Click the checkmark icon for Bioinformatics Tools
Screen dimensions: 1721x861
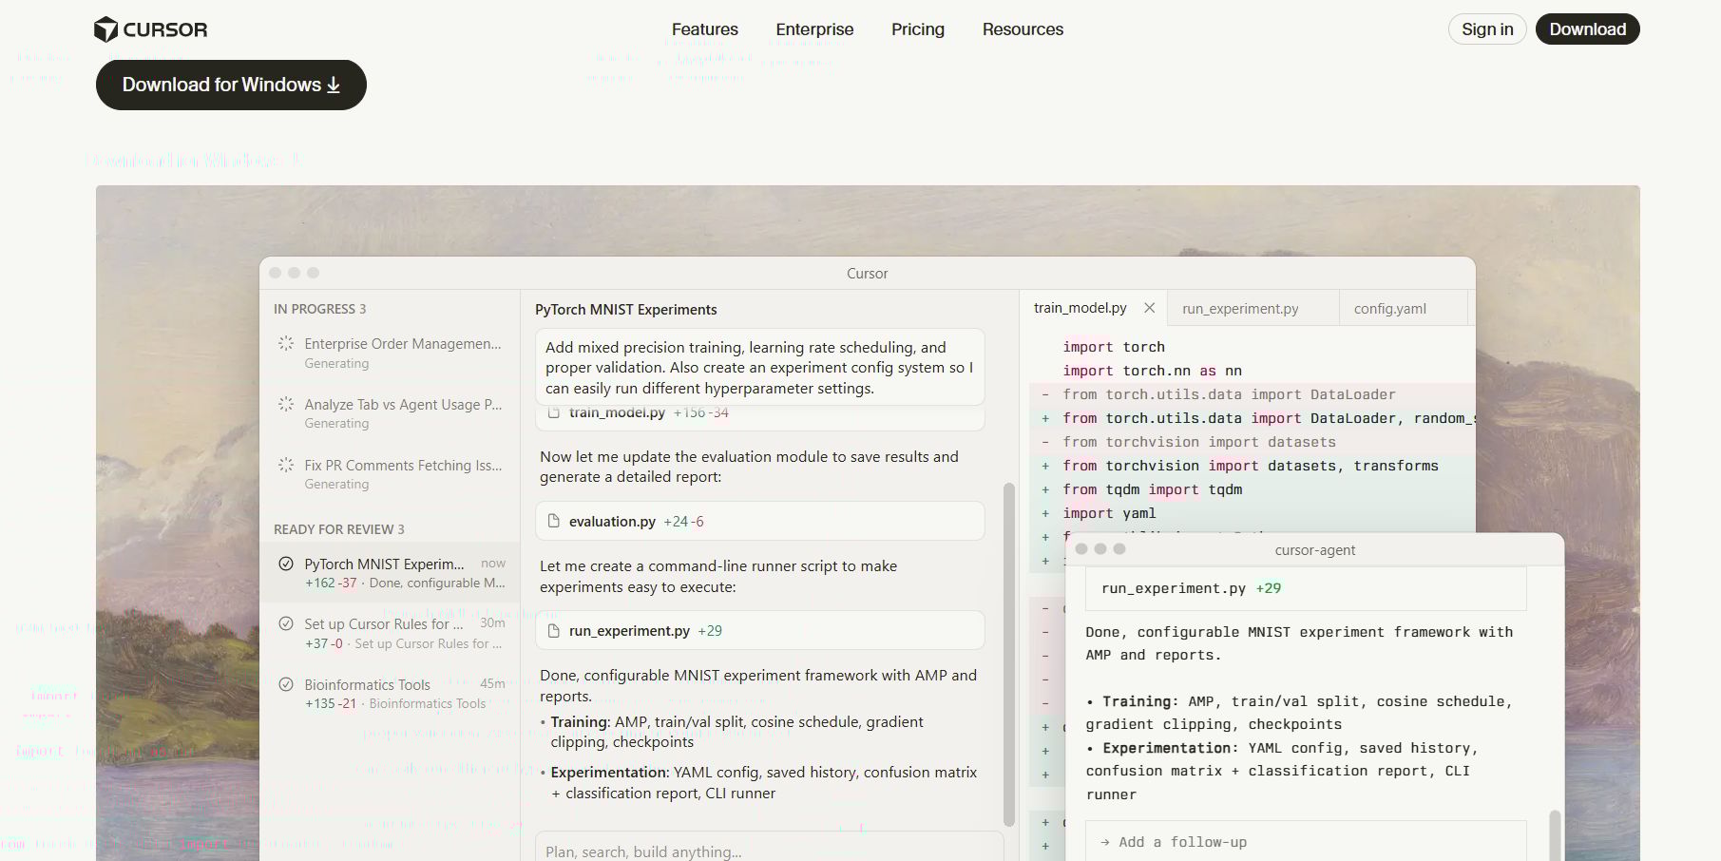tap(286, 684)
